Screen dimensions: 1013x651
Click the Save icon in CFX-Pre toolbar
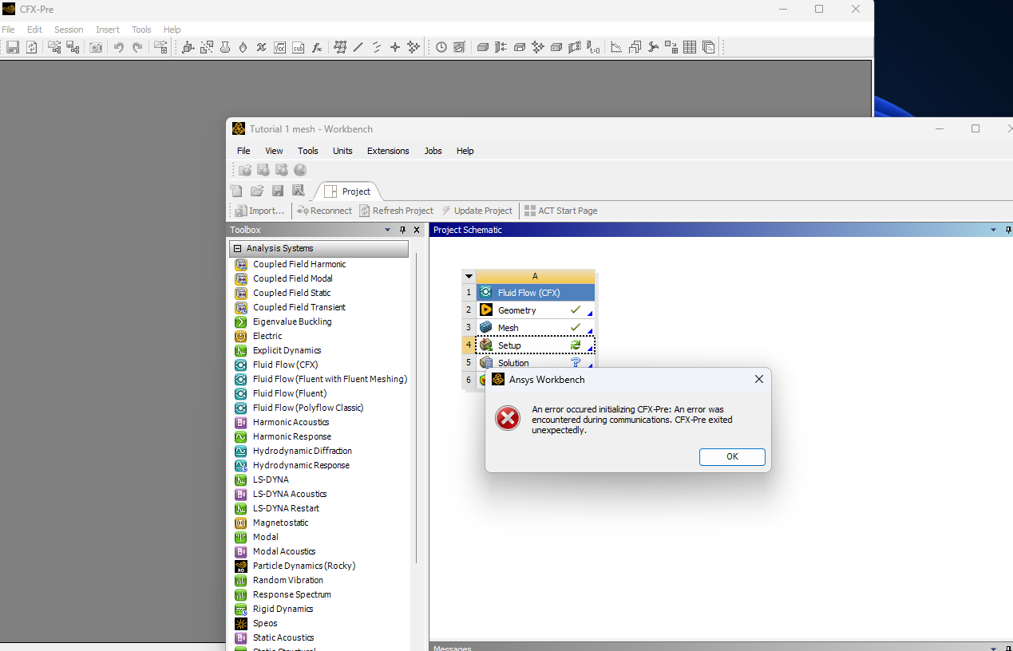13,47
